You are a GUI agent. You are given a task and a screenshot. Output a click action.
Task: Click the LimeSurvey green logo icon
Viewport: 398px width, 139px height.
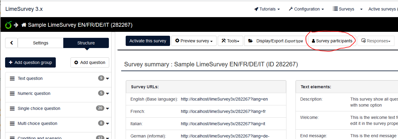(x=8, y=25)
